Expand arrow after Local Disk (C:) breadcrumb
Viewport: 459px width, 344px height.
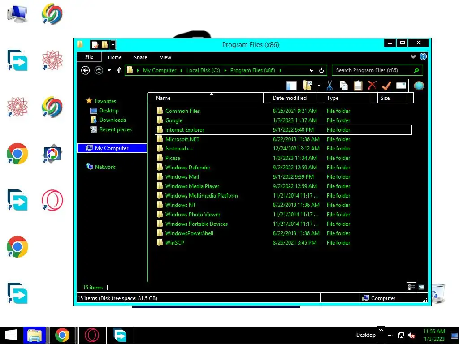(x=225, y=70)
